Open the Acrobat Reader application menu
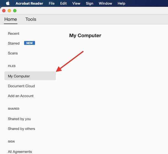The image size is (168, 154). pos(29,3)
